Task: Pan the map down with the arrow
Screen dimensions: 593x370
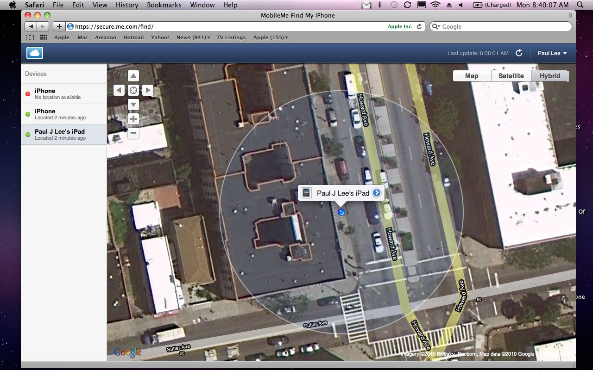Action: tap(133, 104)
